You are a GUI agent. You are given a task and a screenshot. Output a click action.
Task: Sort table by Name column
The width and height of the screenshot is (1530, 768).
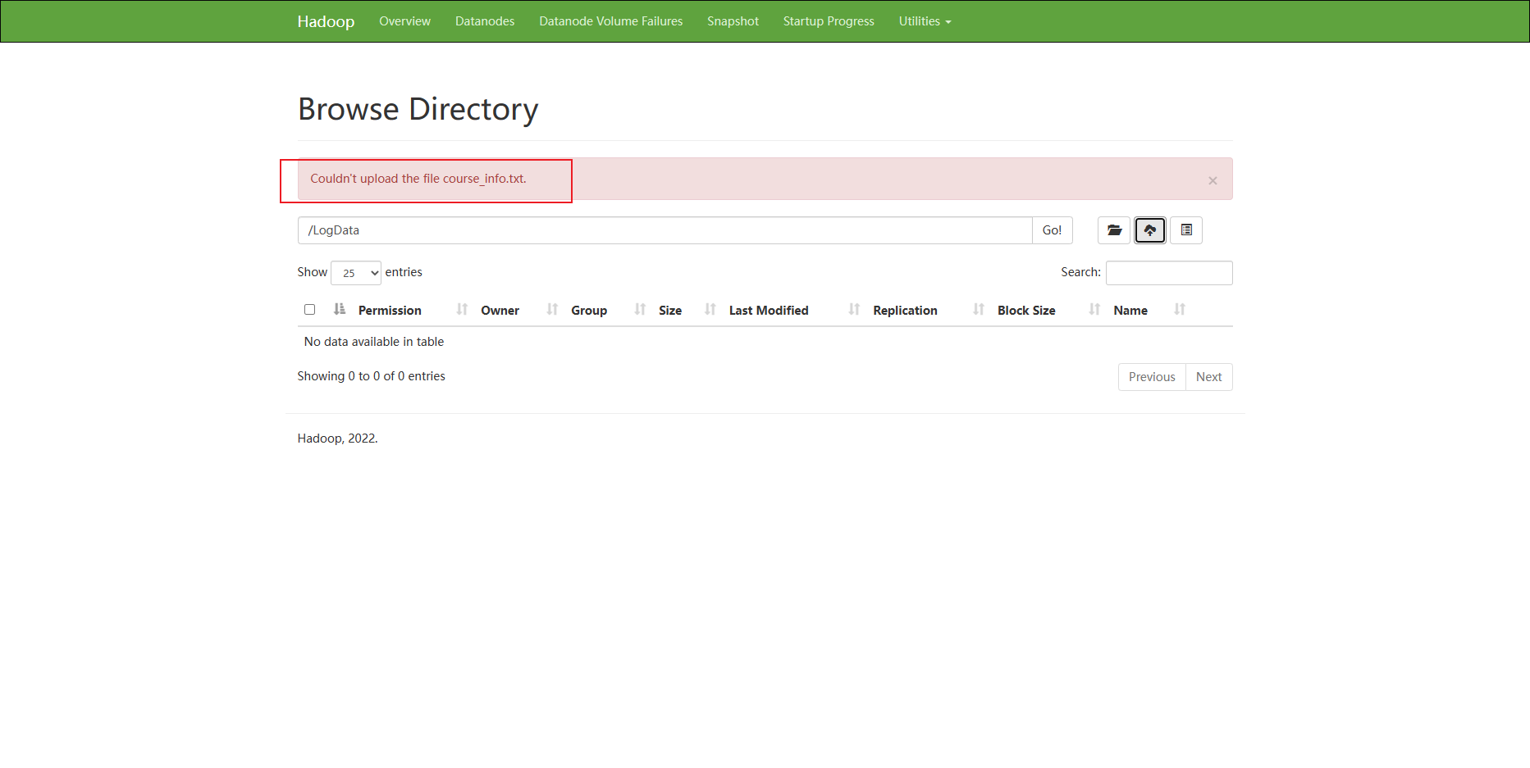(1130, 311)
